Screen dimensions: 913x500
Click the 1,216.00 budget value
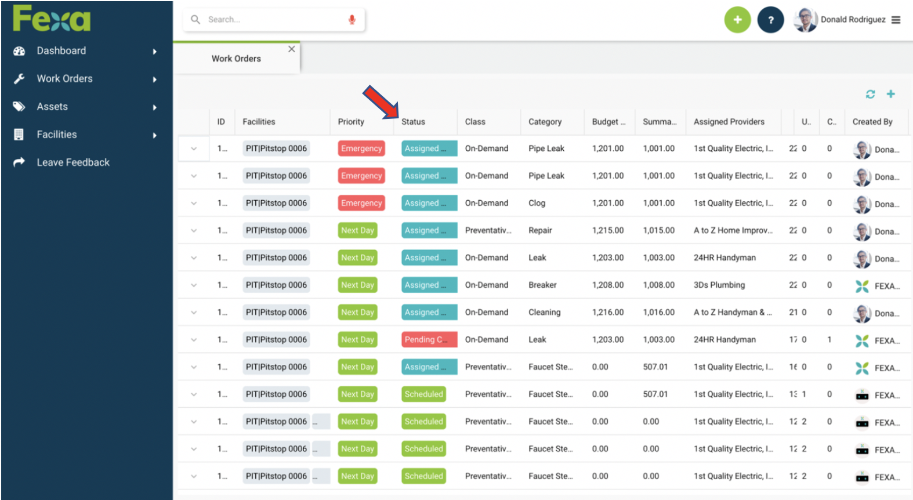click(608, 312)
